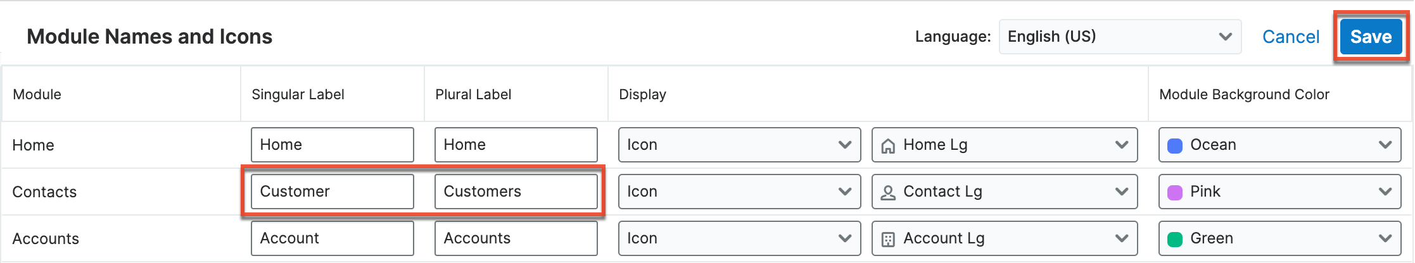Click the Home Lg house icon

889,146
